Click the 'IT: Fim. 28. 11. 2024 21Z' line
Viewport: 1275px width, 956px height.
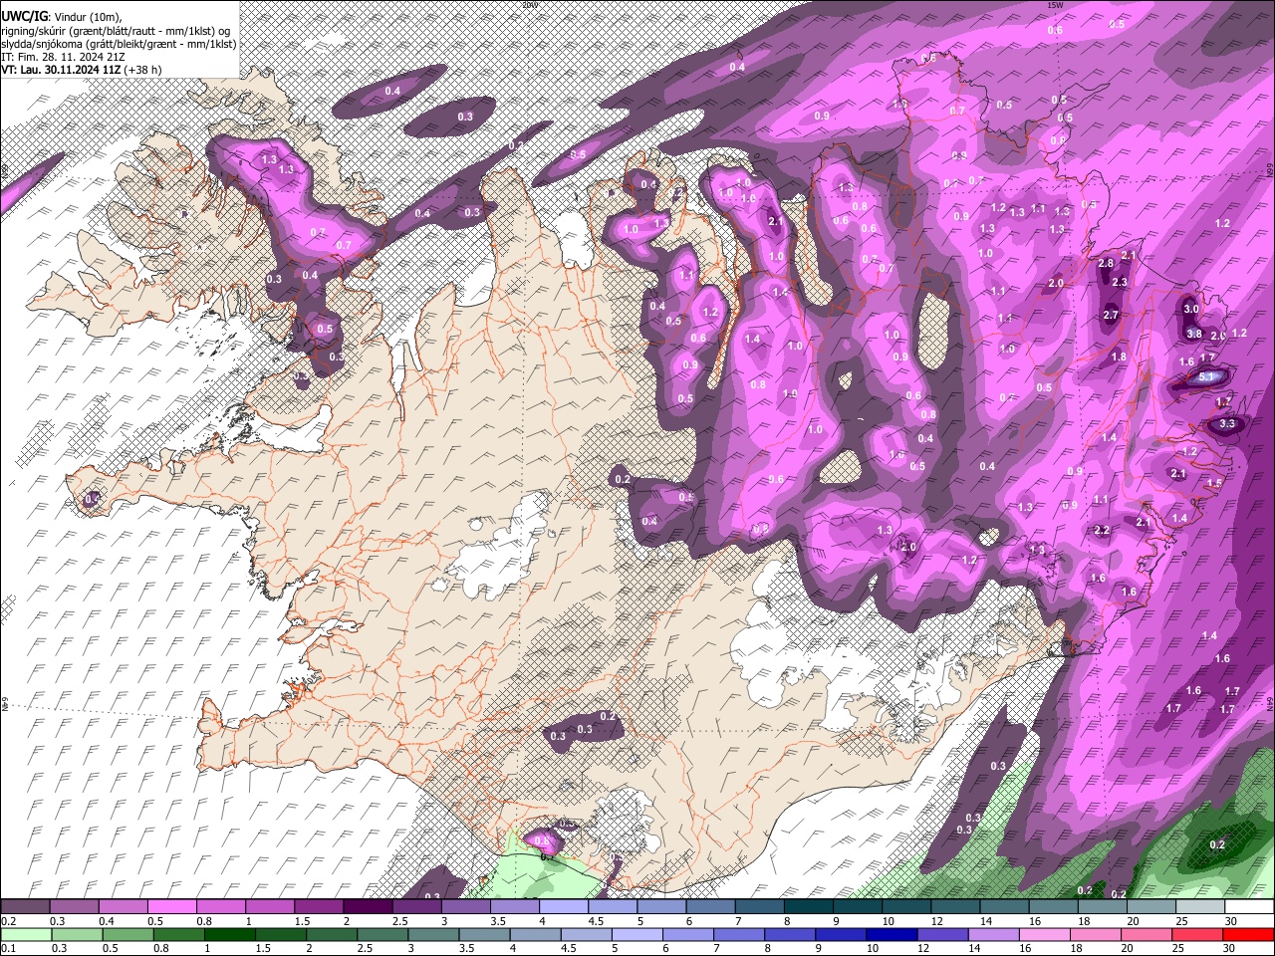pyautogui.click(x=64, y=57)
